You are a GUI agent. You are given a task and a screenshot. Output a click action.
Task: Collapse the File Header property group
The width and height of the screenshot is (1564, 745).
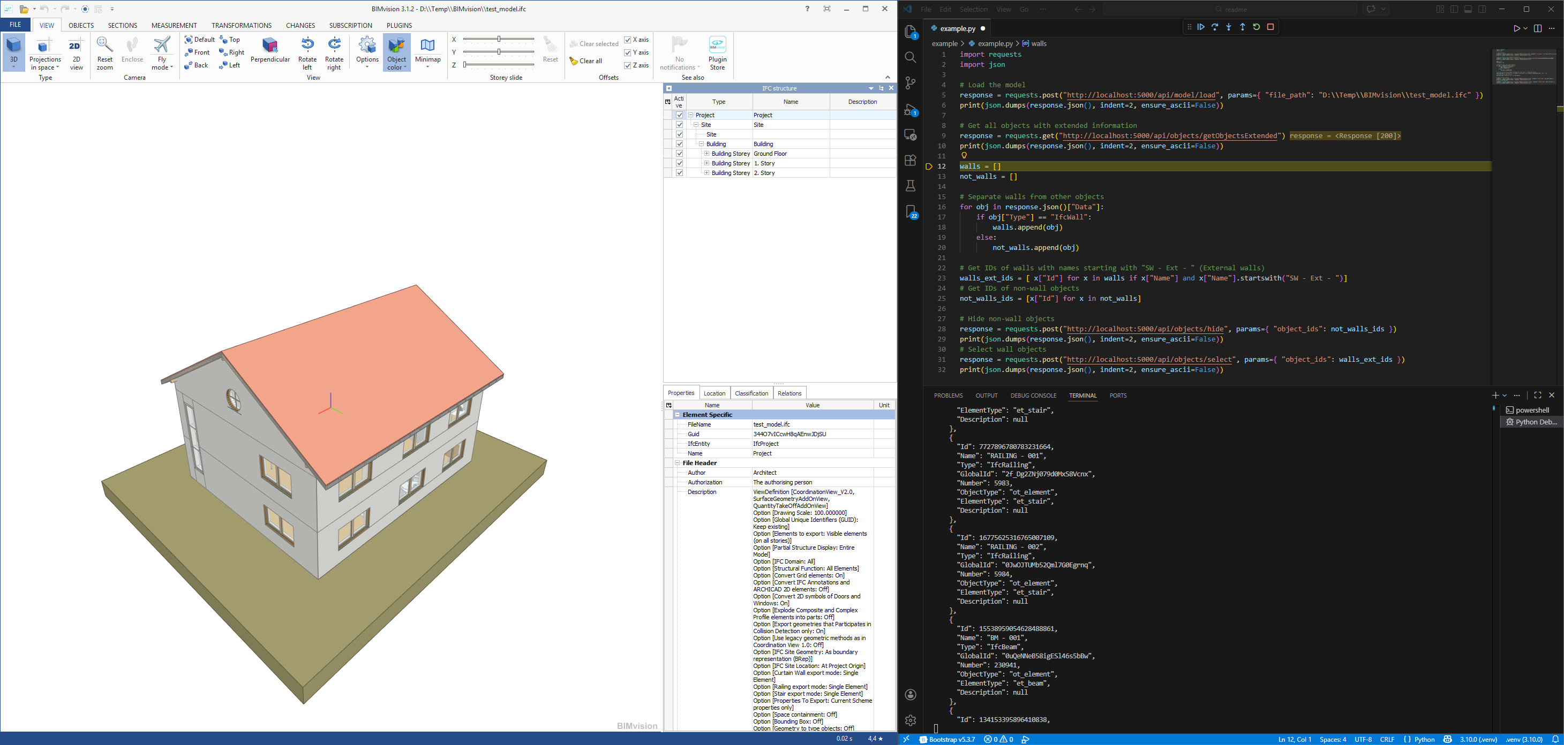tap(678, 463)
